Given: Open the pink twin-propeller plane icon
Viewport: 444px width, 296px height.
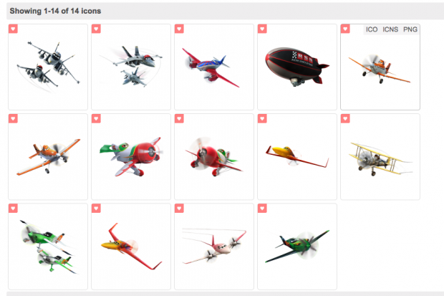Looking at the screenshot, I should coord(214,247).
